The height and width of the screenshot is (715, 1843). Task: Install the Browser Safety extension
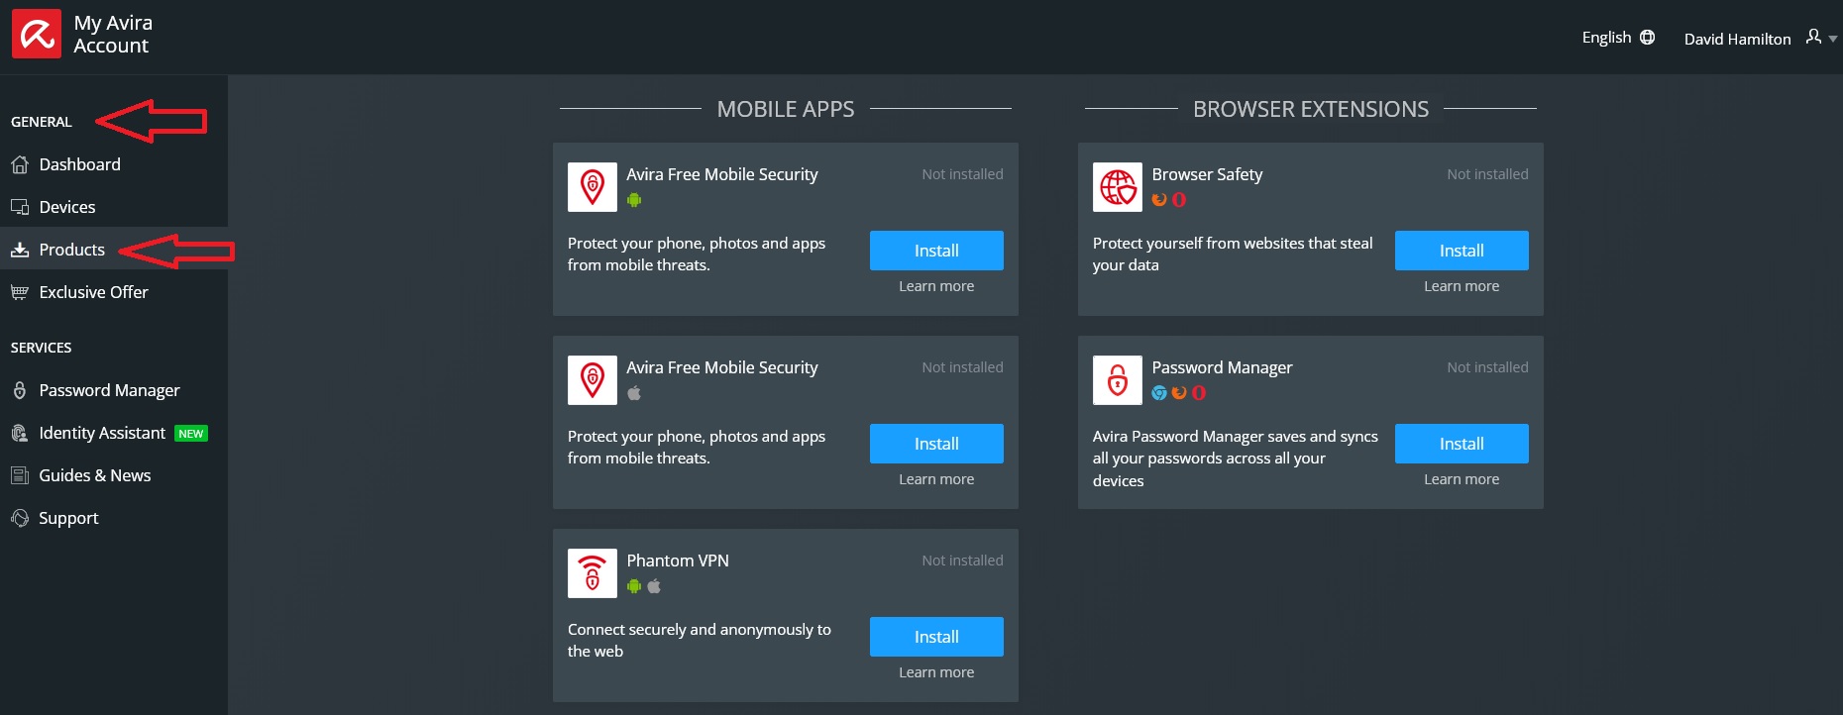point(1461,251)
